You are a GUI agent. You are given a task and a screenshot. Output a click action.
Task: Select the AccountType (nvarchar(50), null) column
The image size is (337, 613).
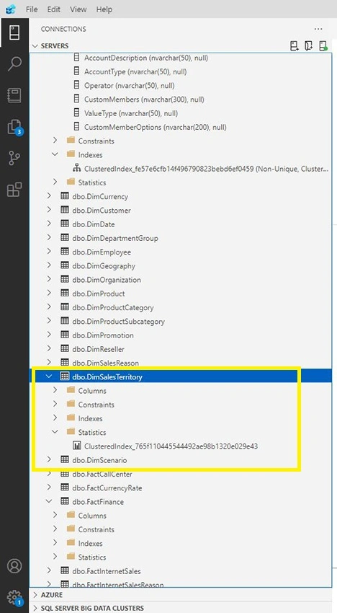[135, 71]
